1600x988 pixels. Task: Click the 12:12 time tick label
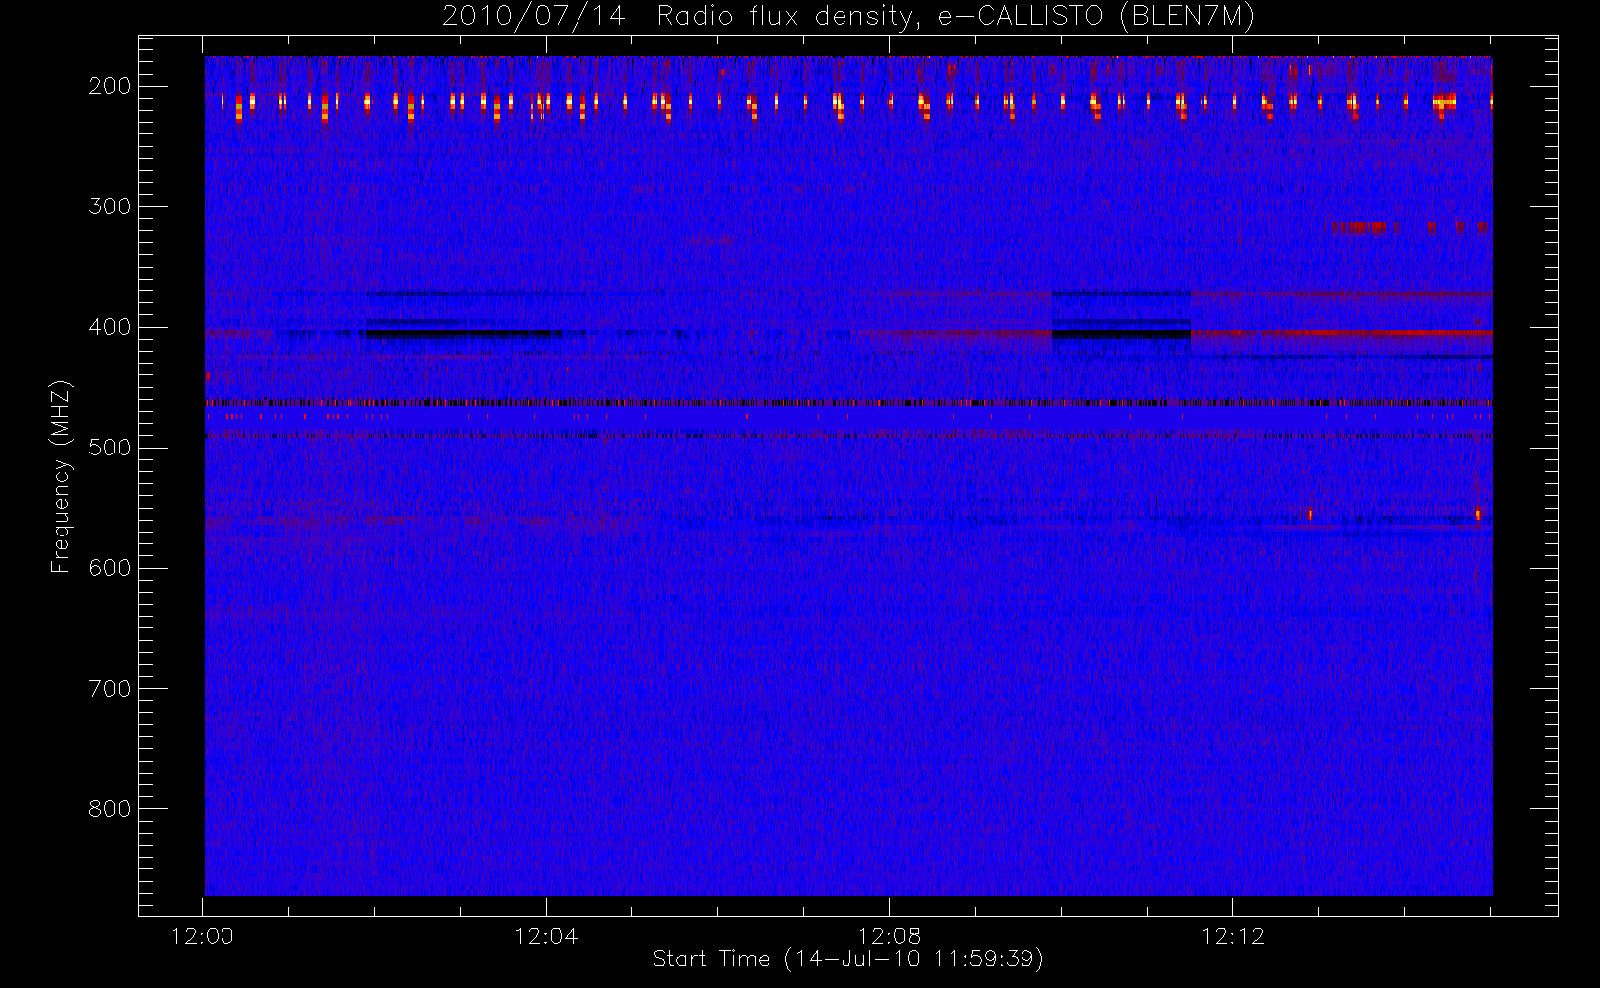click(x=1233, y=936)
